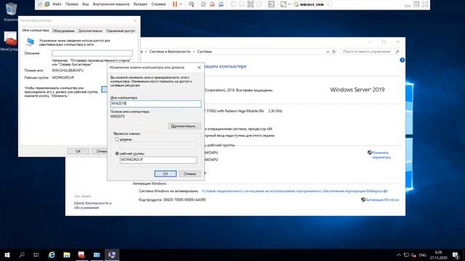This screenshot has width=465, height=261.
Task: Open the Windows Start menu
Action: coord(7,254)
